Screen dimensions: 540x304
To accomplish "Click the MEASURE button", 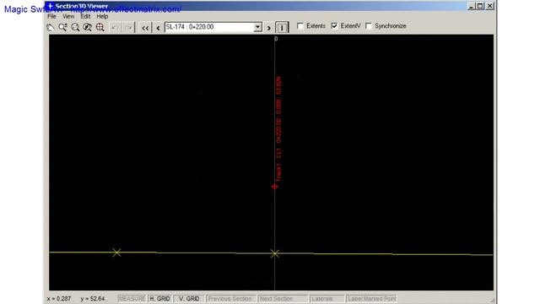I will tap(132, 298).
